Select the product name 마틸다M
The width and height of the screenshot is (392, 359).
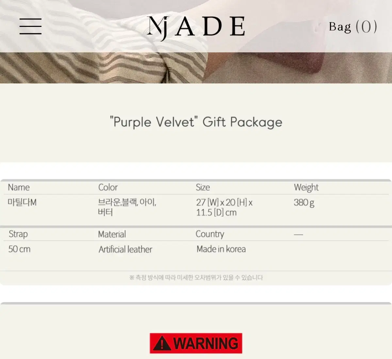click(22, 202)
